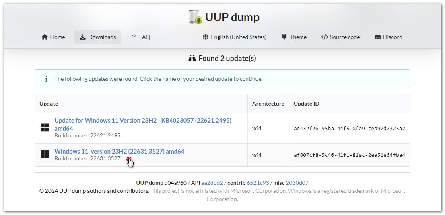445x215 pixels.
Task: Click the Found 2 update(s) heading
Action: (x=227, y=59)
